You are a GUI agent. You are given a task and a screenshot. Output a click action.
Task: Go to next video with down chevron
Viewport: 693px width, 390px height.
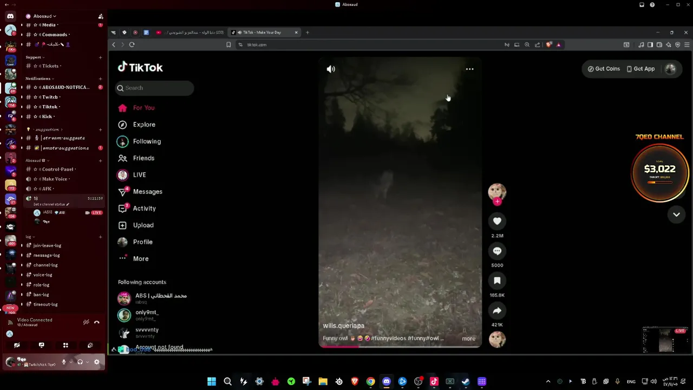(x=676, y=214)
